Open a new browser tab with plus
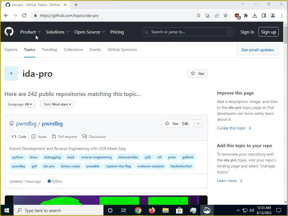Viewport: 288px width, 216px height. (76, 5)
